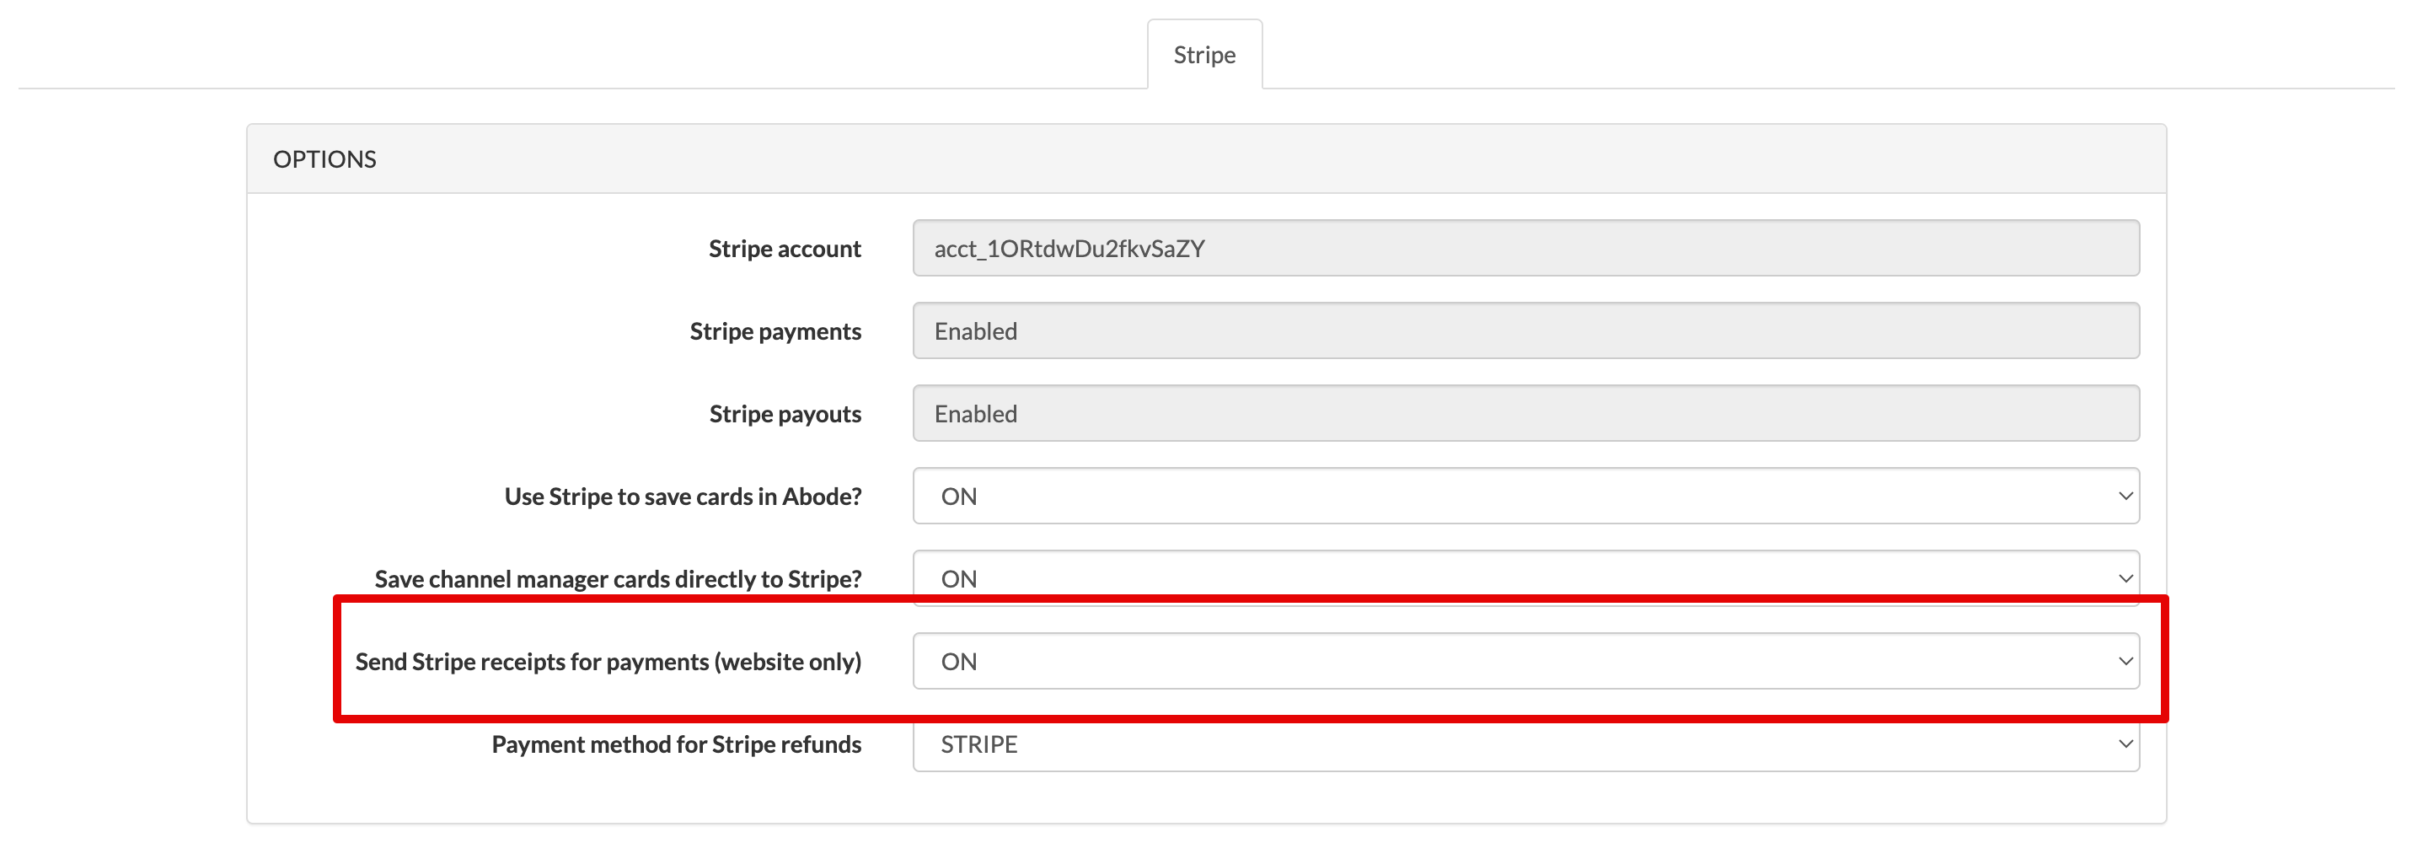Click the Stripe payouts Enabled field
This screenshot has width=2412, height=843.
(1525, 413)
